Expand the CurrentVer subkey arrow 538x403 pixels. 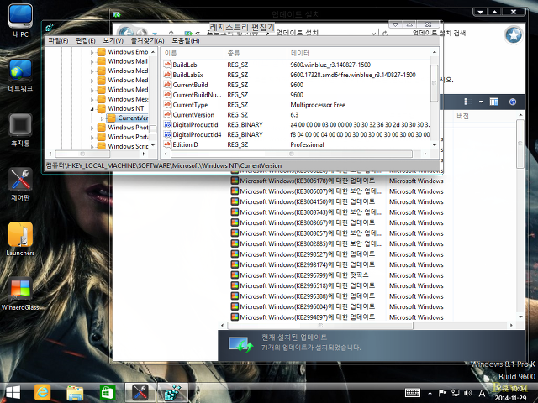(102, 118)
